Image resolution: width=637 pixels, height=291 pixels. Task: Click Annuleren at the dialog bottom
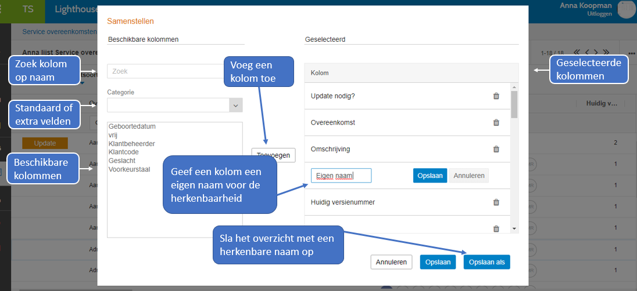tap(391, 263)
